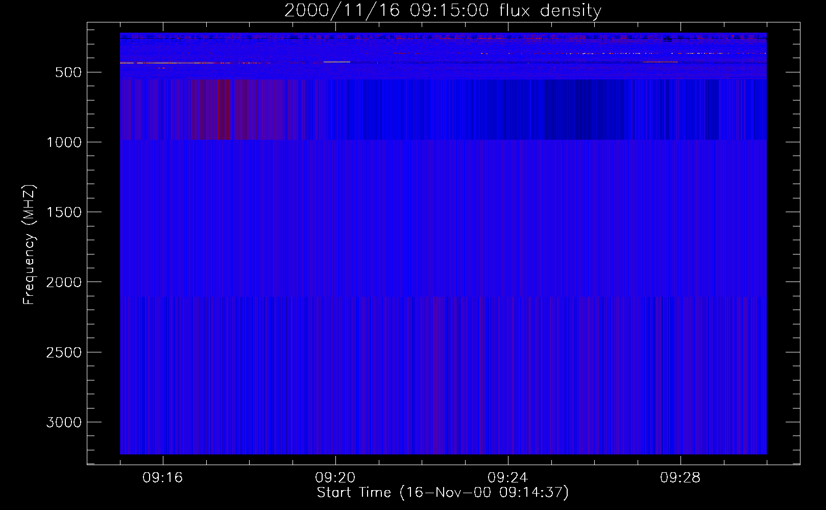Image resolution: width=826 pixels, height=510 pixels.
Task: Click the 09:20 time tick label
Action: 335,478
